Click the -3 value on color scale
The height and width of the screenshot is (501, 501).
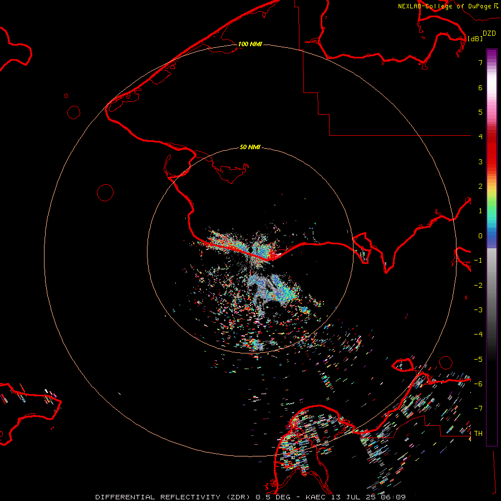point(478,310)
